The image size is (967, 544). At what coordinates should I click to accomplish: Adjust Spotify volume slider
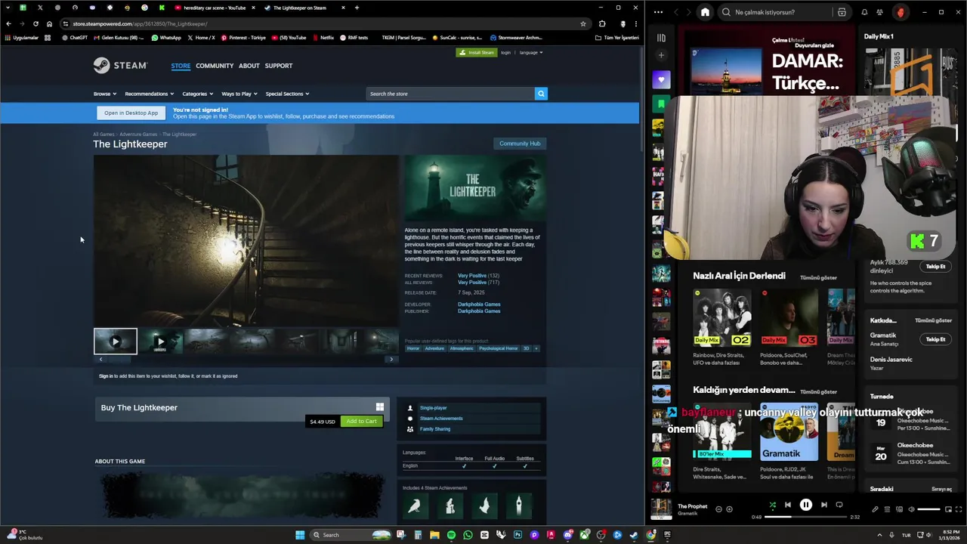pyautogui.click(x=928, y=509)
